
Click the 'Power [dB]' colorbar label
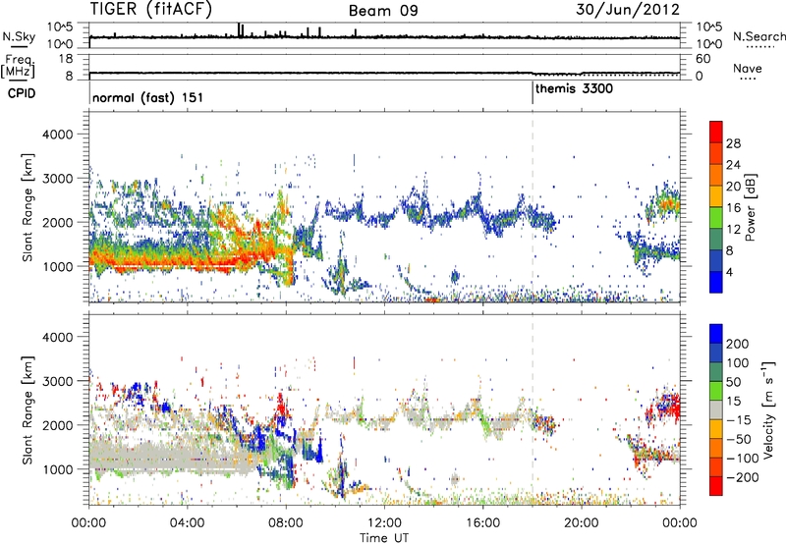pos(750,207)
